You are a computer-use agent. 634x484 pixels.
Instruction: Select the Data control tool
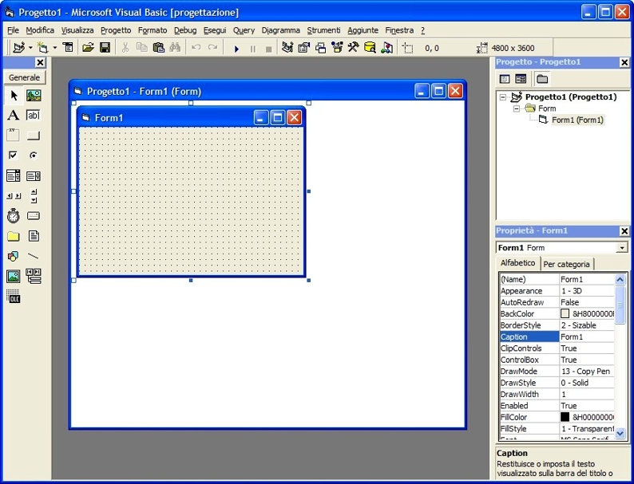tap(34, 277)
